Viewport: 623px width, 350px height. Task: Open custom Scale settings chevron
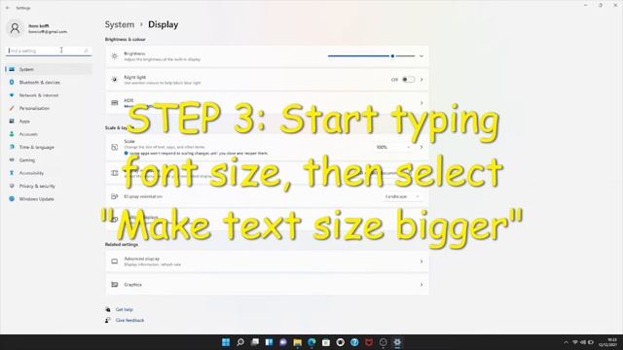(421, 147)
